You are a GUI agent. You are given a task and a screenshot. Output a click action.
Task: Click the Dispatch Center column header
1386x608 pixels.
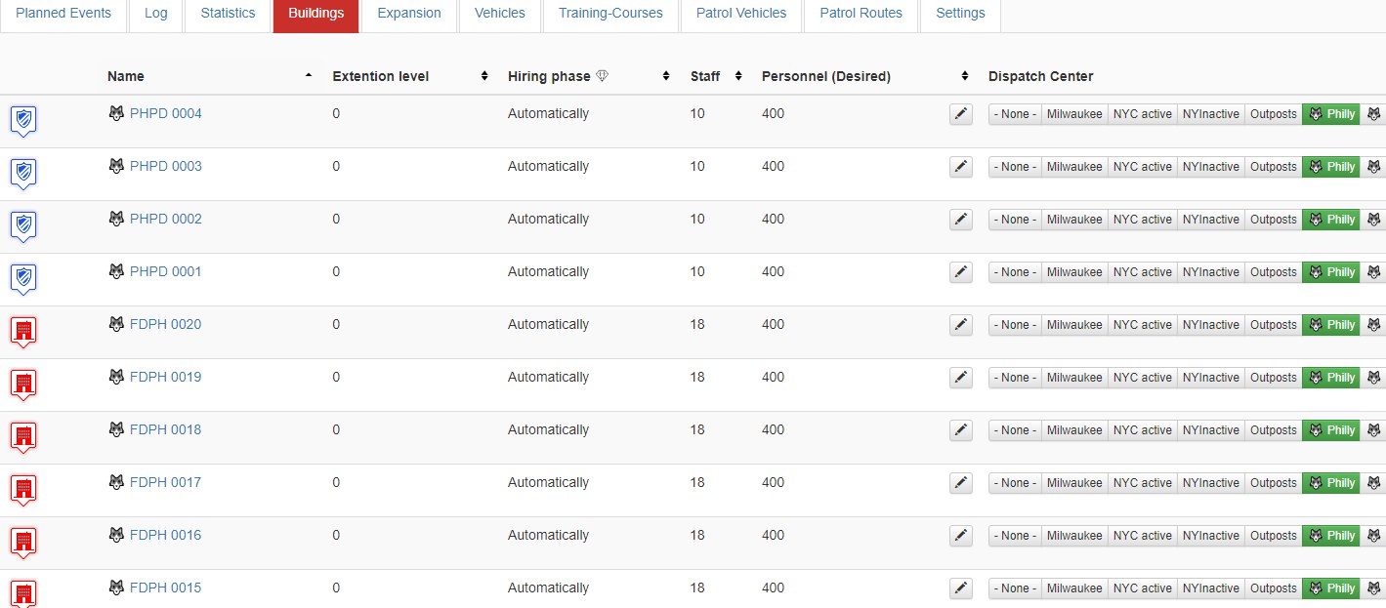tap(1041, 76)
